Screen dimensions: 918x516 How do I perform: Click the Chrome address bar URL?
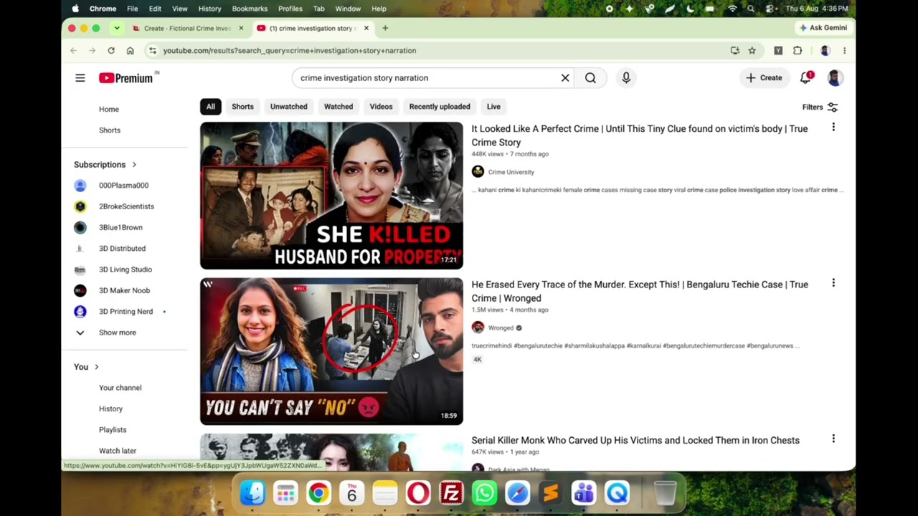click(289, 51)
